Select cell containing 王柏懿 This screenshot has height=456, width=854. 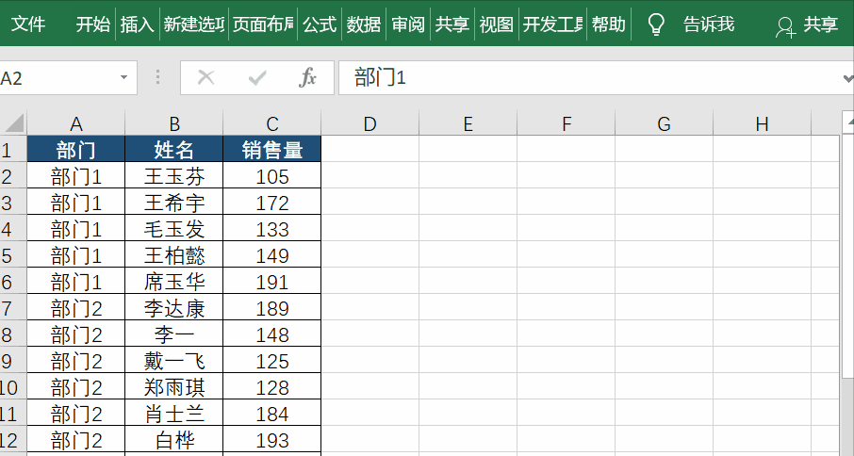pyautogui.click(x=174, y=255)
